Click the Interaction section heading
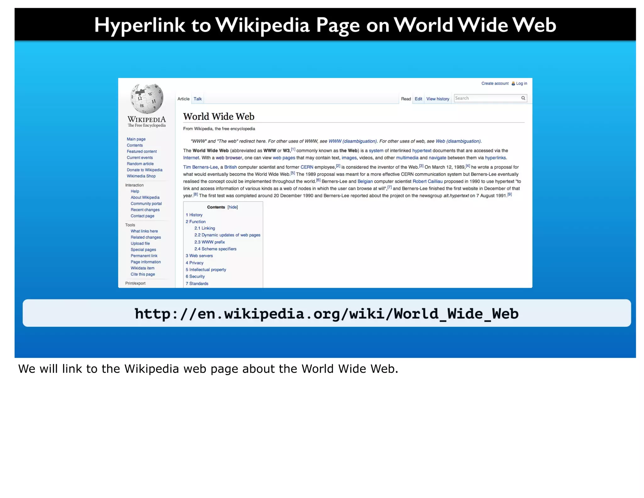This screenshot has width=644, height=498. click(134, 185)
